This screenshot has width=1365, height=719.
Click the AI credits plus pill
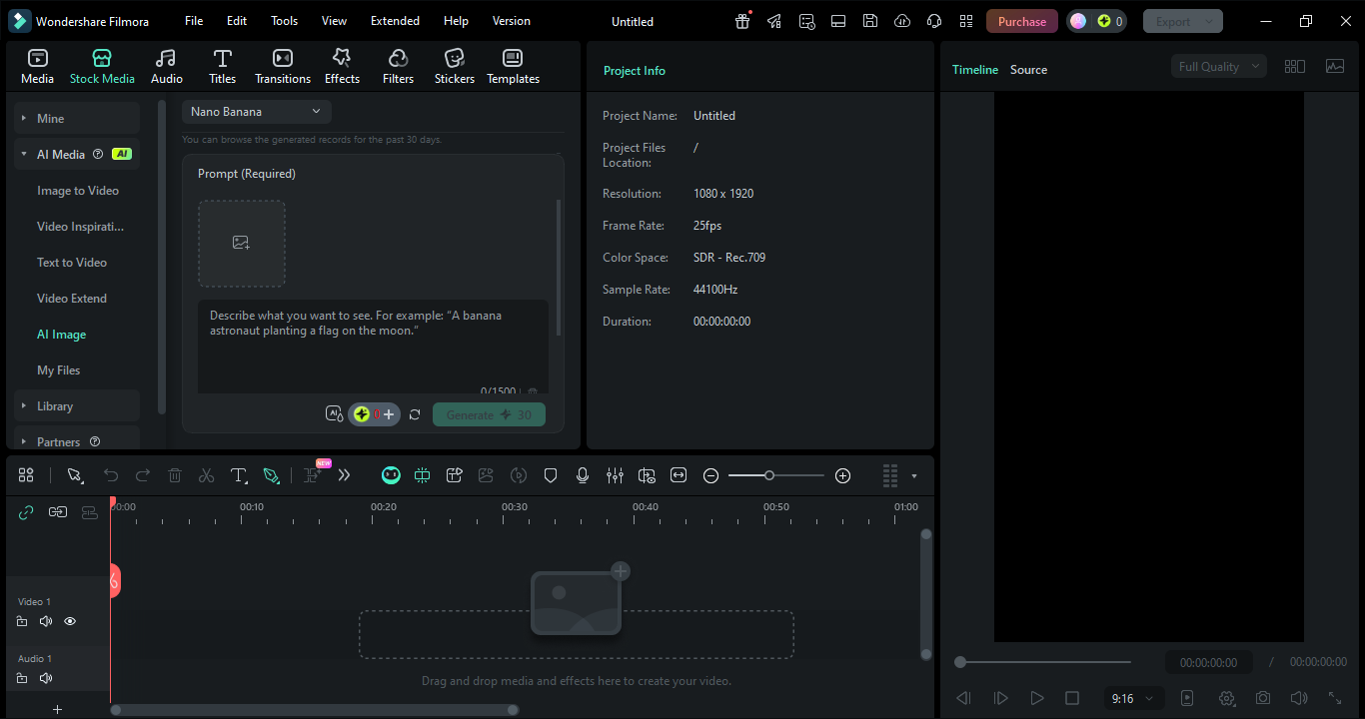pyautogui.click(x=375, y=414)
